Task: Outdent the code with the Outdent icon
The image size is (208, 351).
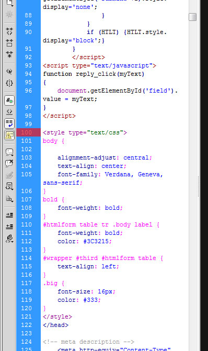Action: 9,227
